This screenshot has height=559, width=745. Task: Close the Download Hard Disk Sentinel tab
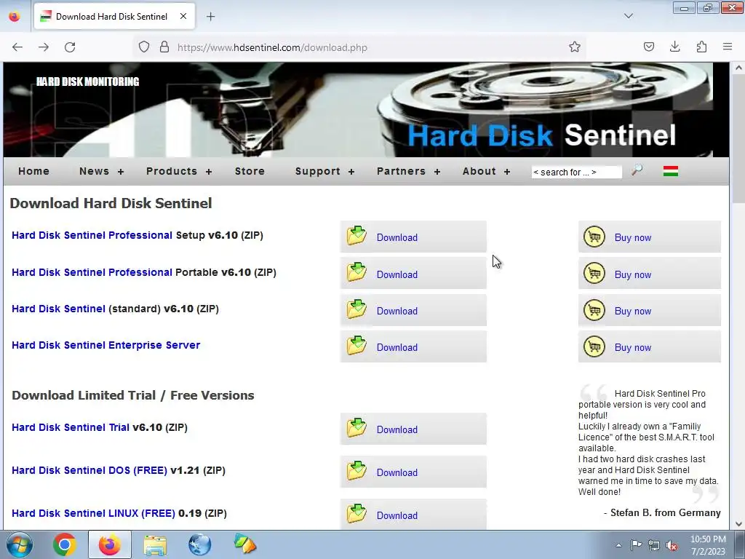[183, 16]
